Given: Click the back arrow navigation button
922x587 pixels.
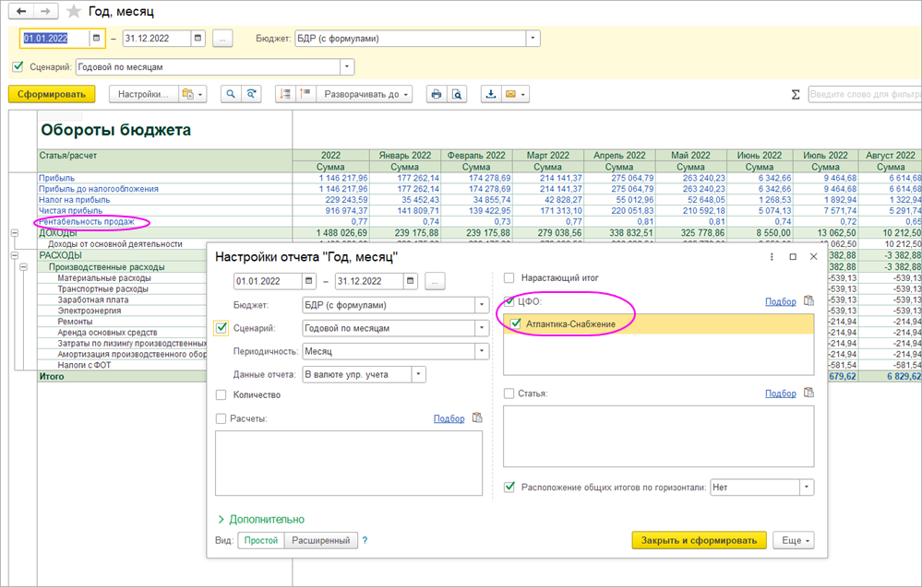Looking at the screenshot, I should tap(21, 12).
